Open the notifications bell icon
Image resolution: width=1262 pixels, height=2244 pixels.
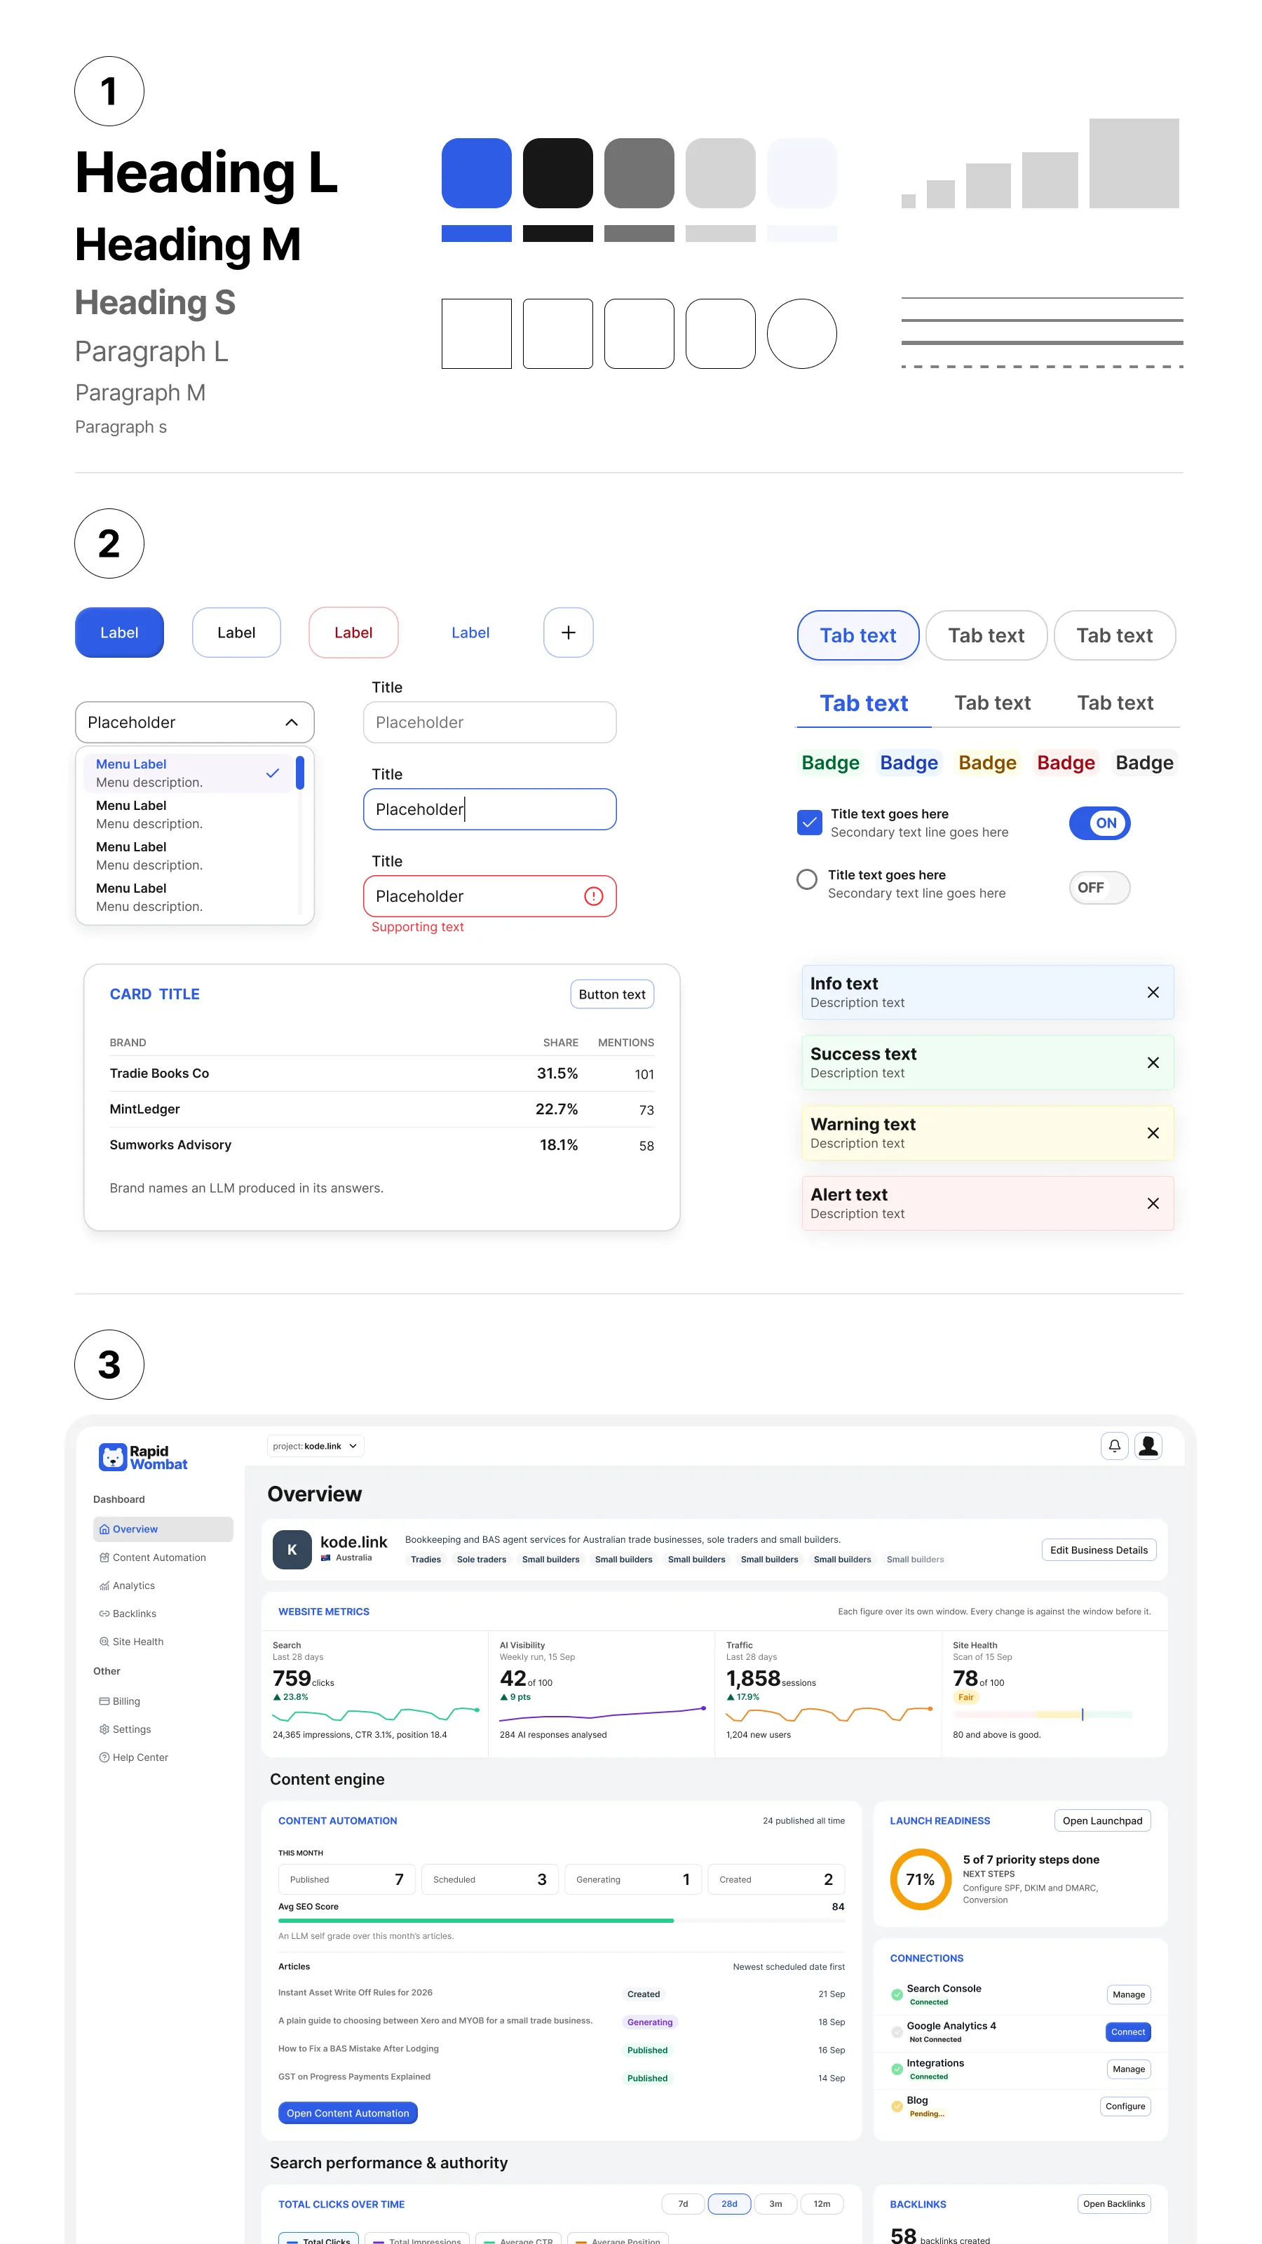(x=1114, y=1446)
